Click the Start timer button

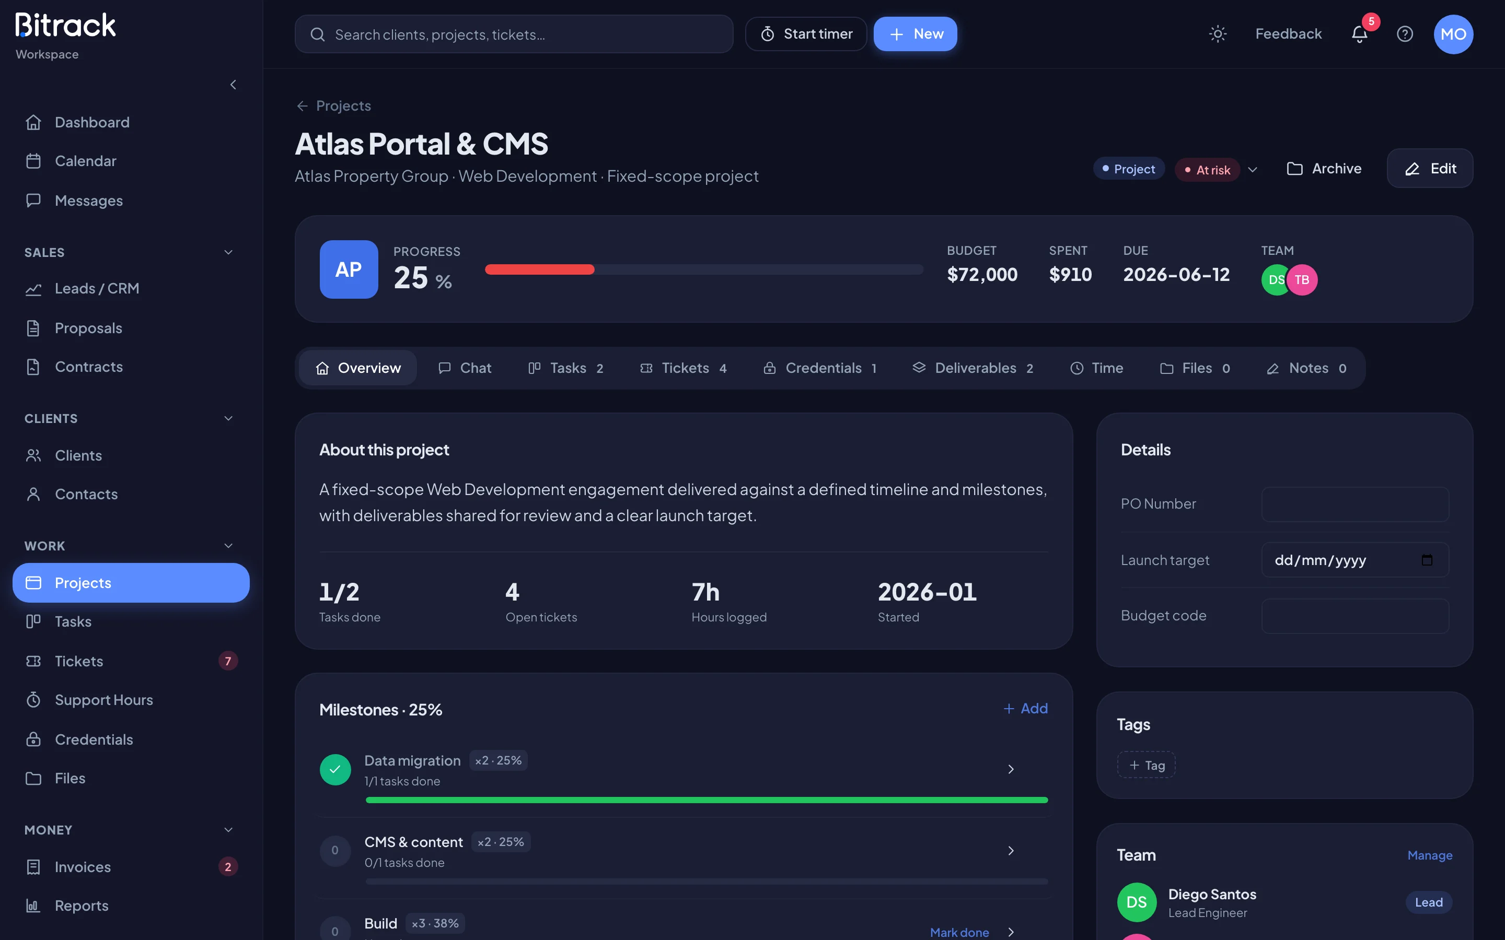pyautogui.click(x=806, y=34)
